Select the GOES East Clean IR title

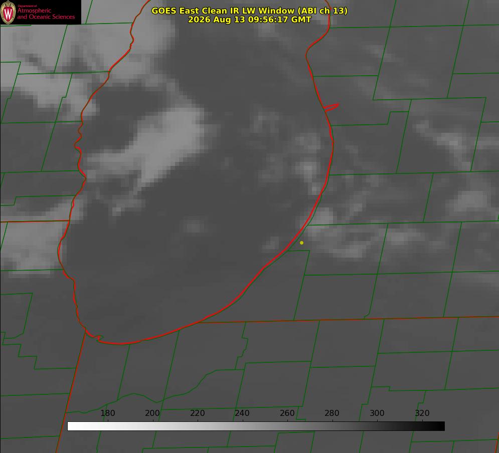point(249,11)
